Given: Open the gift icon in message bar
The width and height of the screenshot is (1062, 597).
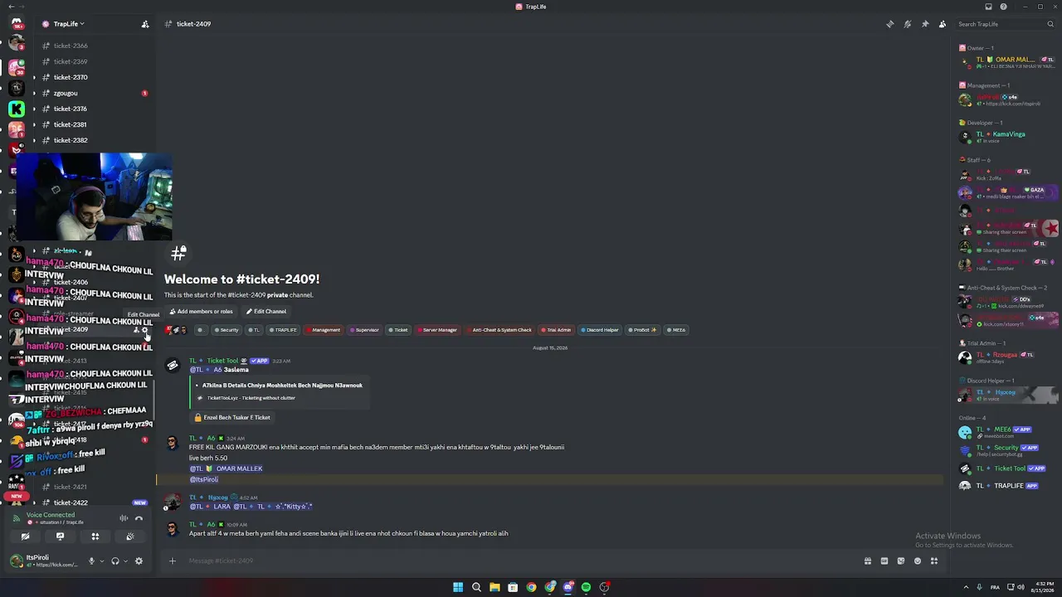Looking at the screenshot, I should click(868, 561).
